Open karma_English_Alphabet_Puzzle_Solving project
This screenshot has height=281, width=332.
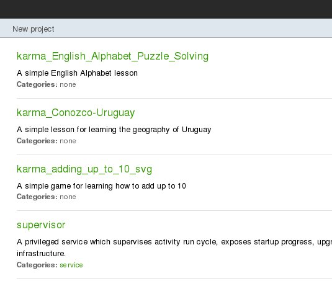coord(113,56)
